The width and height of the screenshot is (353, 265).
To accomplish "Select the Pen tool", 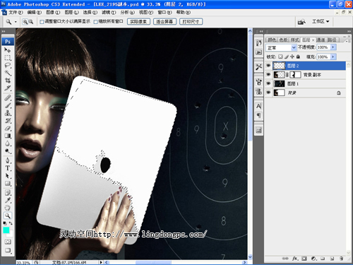I will tap(8, 160).
